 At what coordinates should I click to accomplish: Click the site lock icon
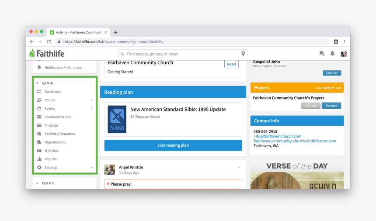click(59, 41)
